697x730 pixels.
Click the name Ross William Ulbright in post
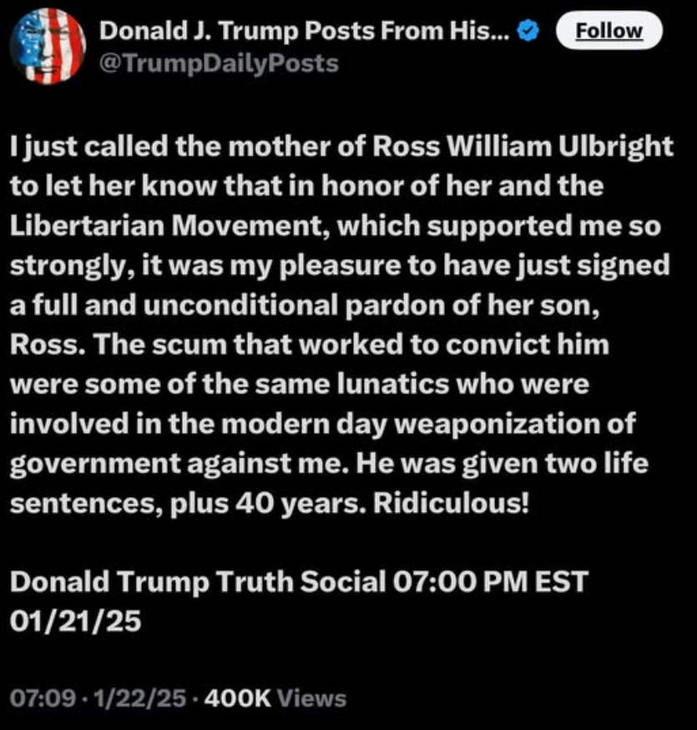[x=522, y=146]
